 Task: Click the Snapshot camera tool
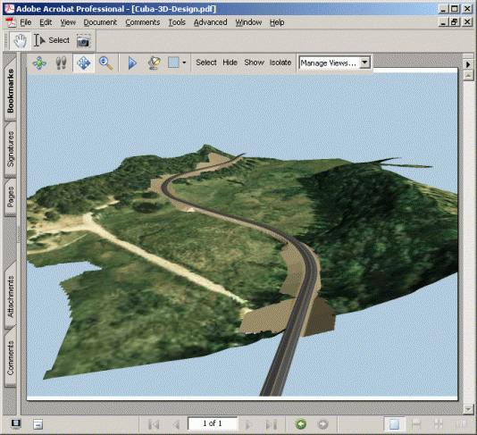click(x=83, y=41)
